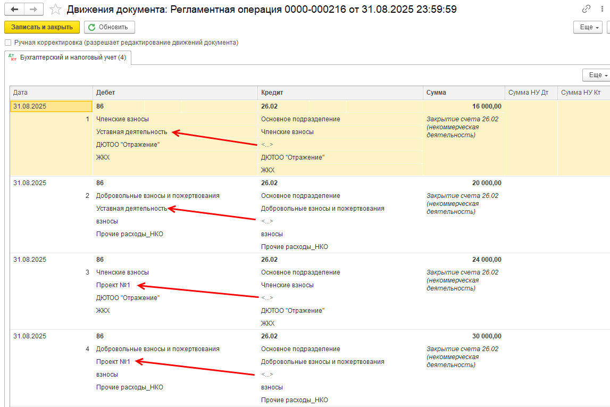Sort by the Дебет column header
610x407 pixels.
pos(175,93)
